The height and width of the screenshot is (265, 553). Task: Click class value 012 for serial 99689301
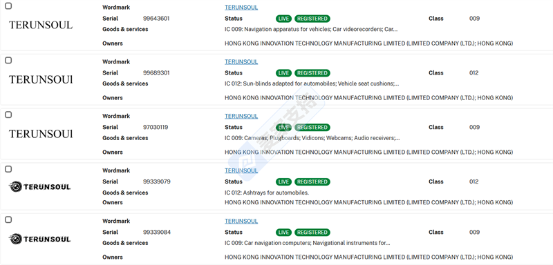[x=474, y=73]
